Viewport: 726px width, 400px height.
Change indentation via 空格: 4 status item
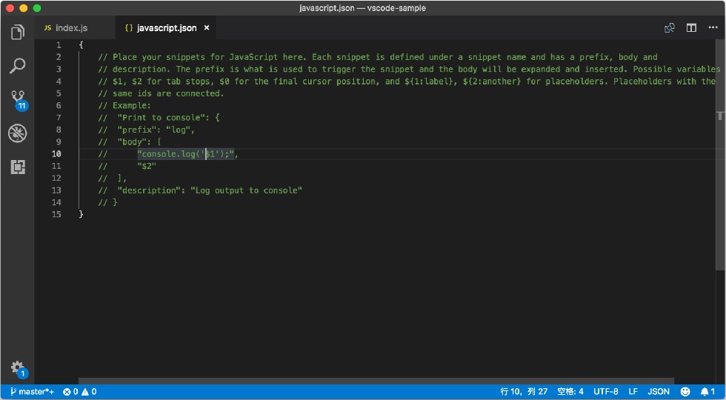tap(570, 392)
